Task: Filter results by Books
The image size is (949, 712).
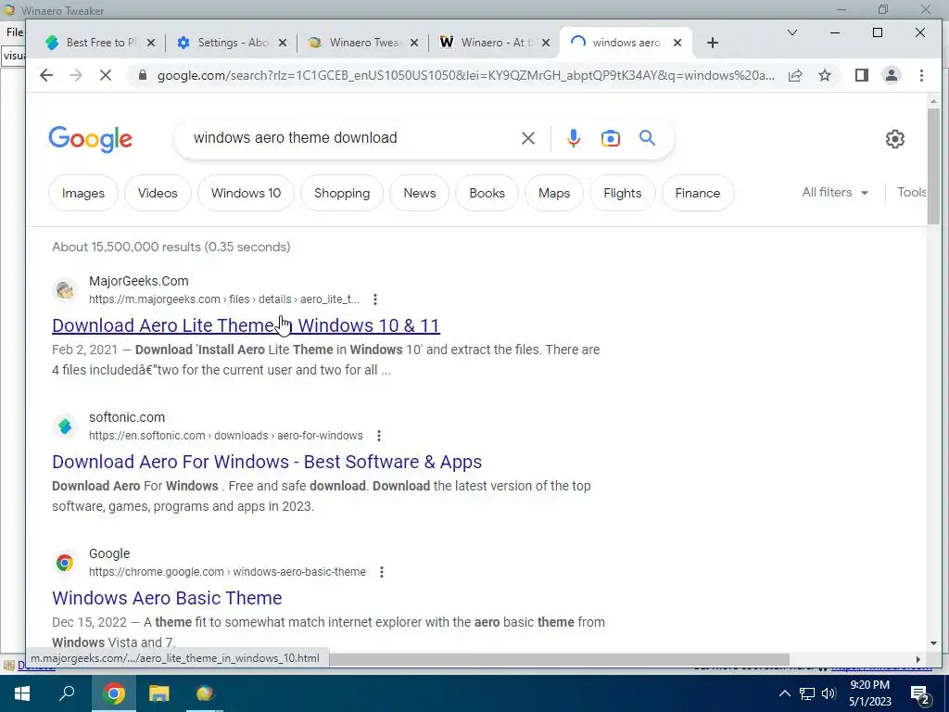Action: (487, 193)
